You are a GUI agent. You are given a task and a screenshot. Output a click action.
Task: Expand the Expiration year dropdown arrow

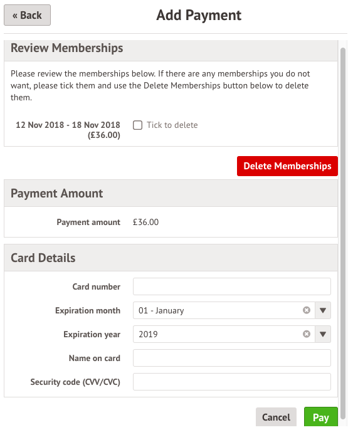click(x=323, y=334)
